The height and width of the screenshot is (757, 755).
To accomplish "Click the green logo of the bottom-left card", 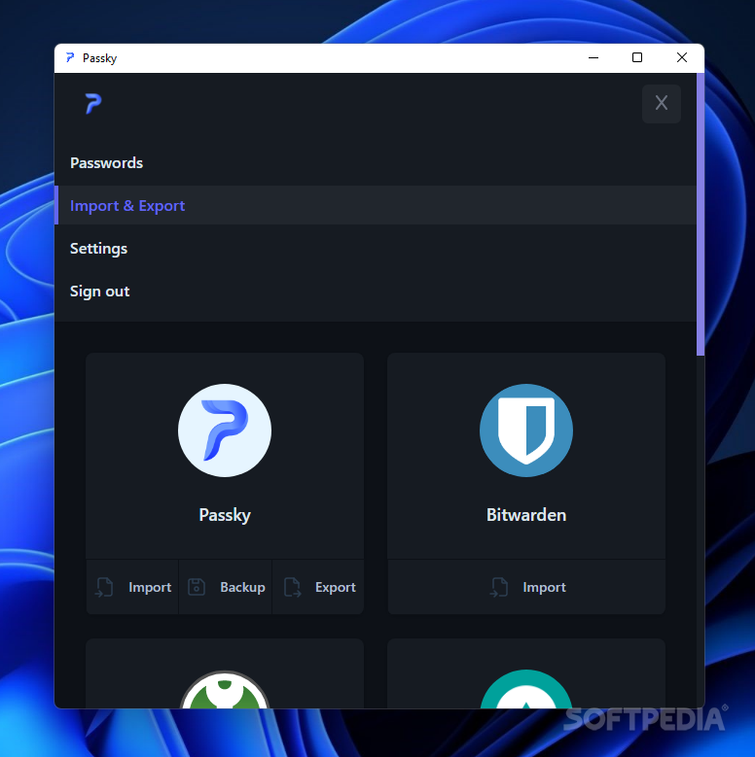I will (x=225, y=689).
